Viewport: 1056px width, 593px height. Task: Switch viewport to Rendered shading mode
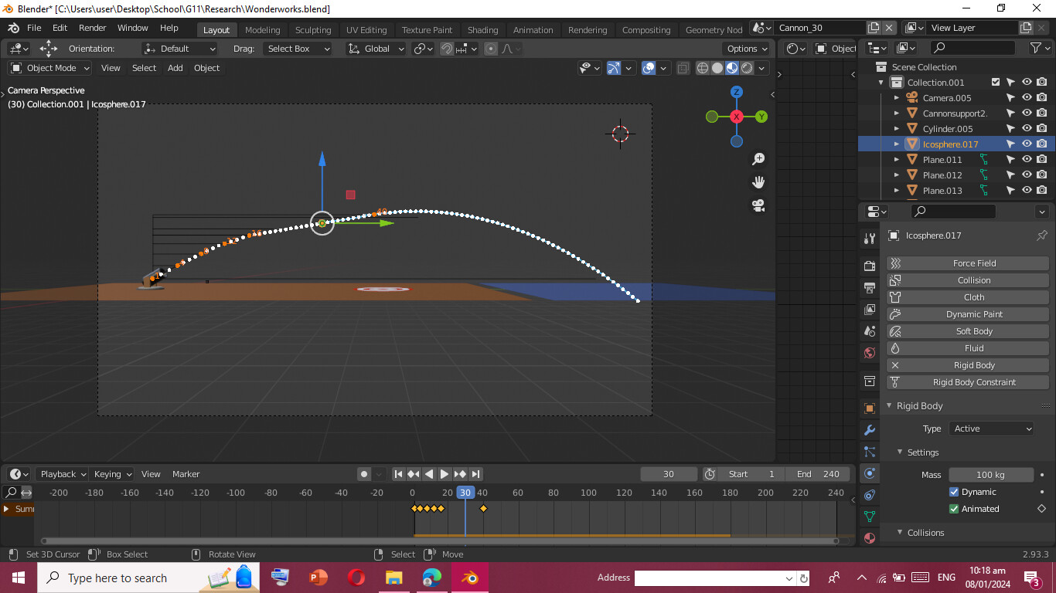pos(746,68)
